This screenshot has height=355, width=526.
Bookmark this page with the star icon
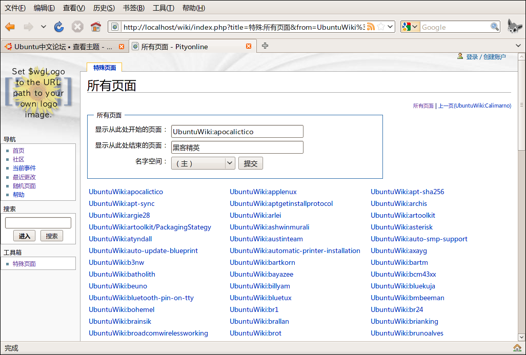[381, 27]
